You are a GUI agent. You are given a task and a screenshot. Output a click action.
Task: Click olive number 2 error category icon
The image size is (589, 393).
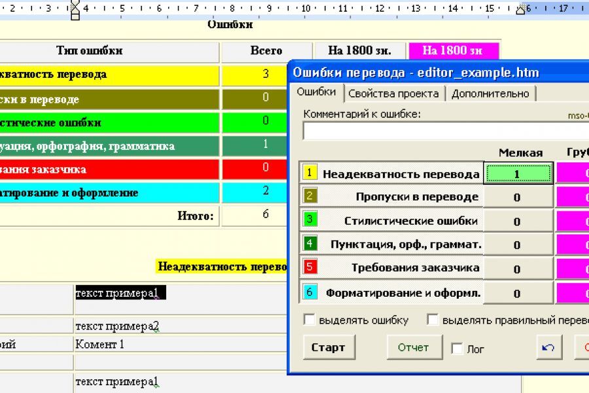pos(310,196)
